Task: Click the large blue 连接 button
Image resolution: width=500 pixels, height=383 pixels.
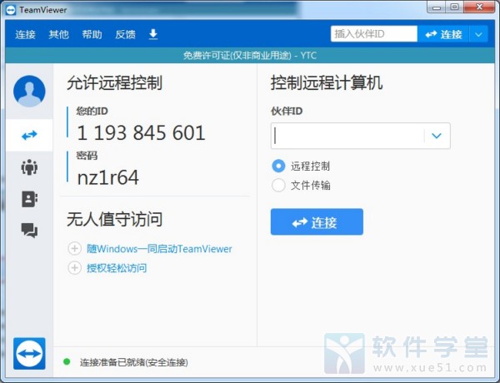Action: coord(317,221)
